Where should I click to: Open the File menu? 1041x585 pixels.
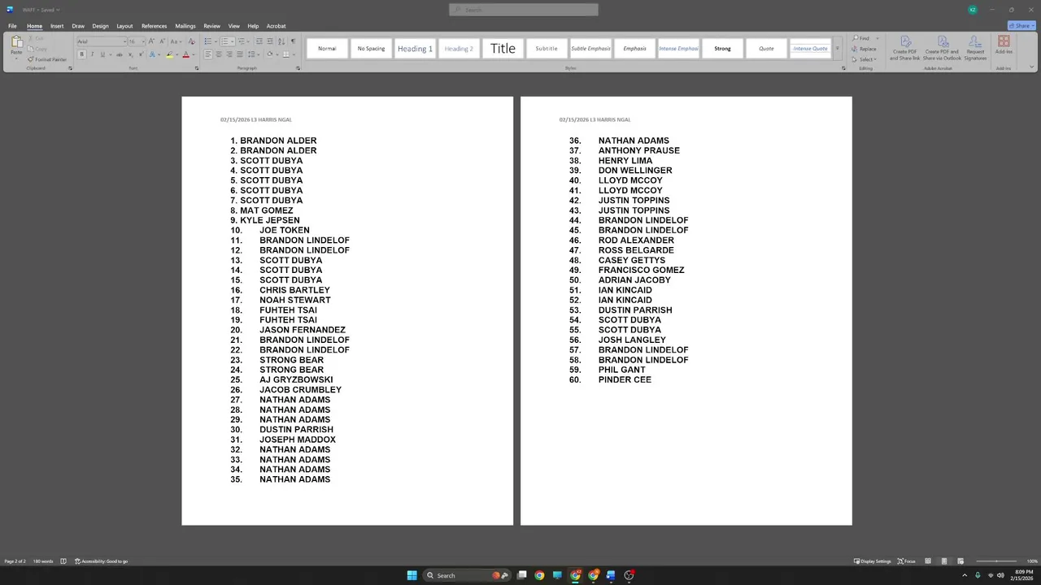click(12, 26)
